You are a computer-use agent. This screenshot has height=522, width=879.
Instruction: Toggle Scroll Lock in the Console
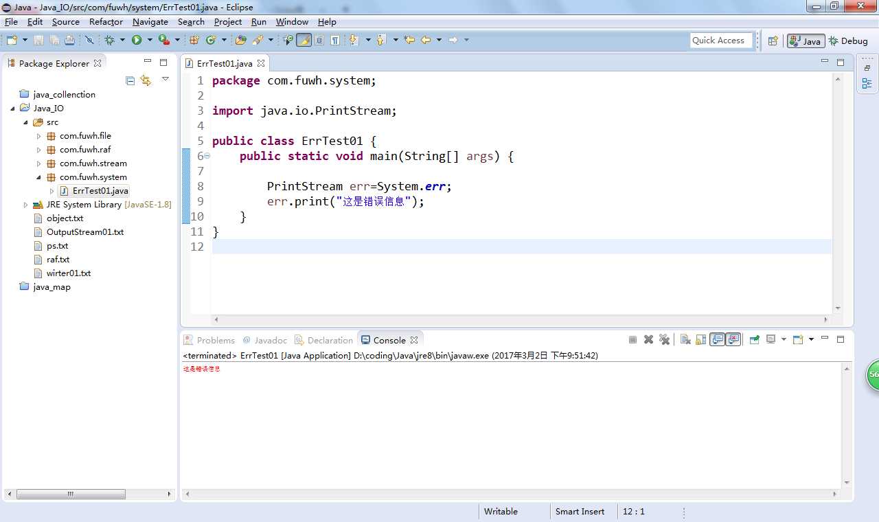tap(700, 339)
